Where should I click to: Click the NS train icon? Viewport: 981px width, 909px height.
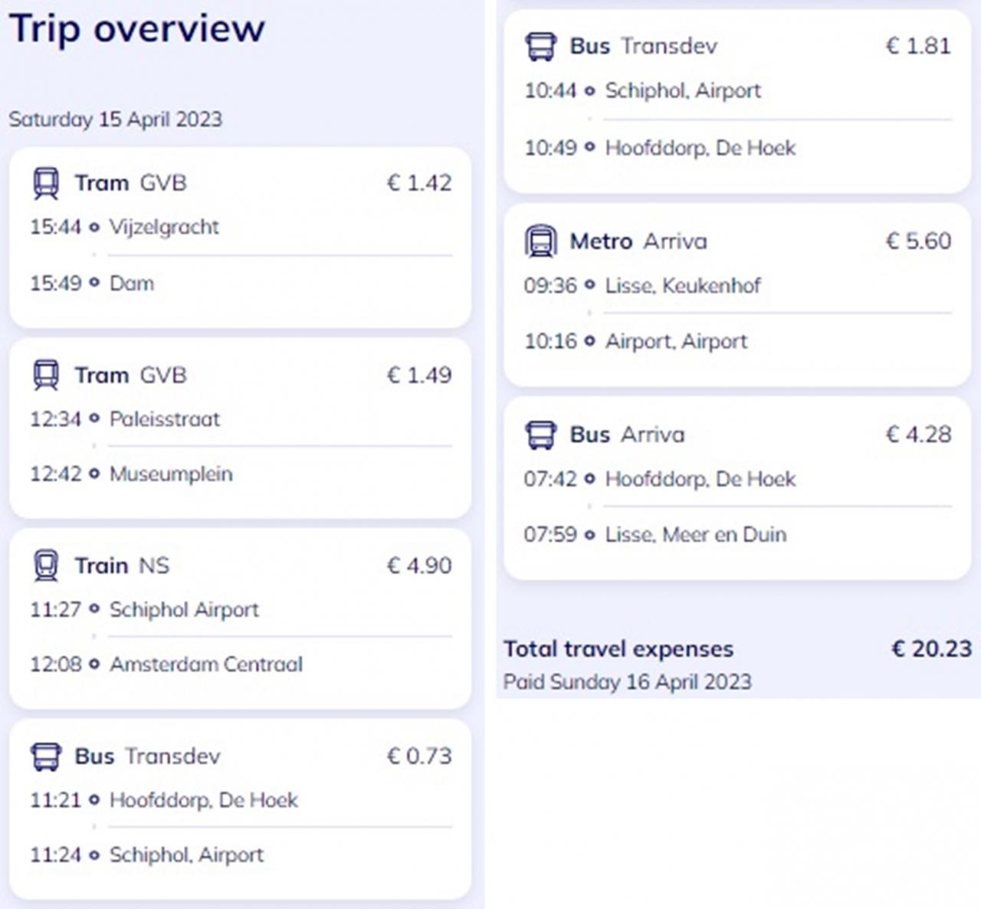coord(46,566)
